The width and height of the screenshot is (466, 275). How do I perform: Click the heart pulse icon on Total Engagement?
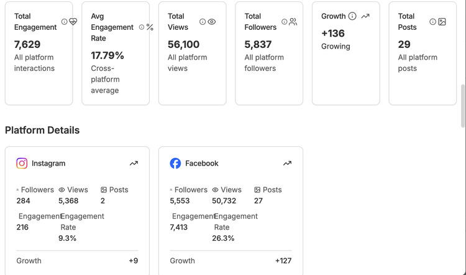pos(73,22)
